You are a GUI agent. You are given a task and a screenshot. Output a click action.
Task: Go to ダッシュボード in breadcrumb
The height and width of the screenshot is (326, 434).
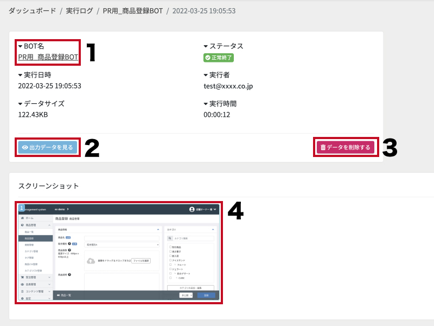point(33,11)
